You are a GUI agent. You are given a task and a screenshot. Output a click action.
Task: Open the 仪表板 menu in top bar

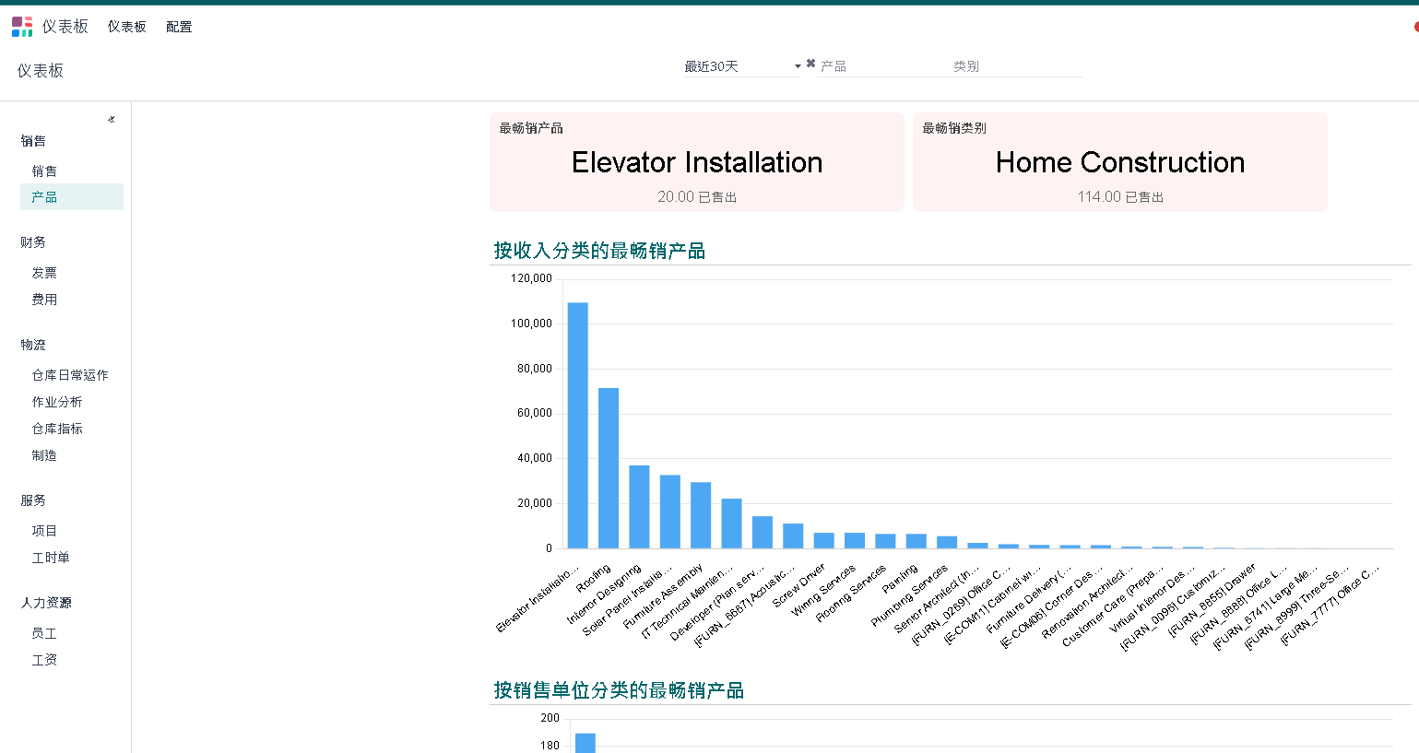point(126,27)
